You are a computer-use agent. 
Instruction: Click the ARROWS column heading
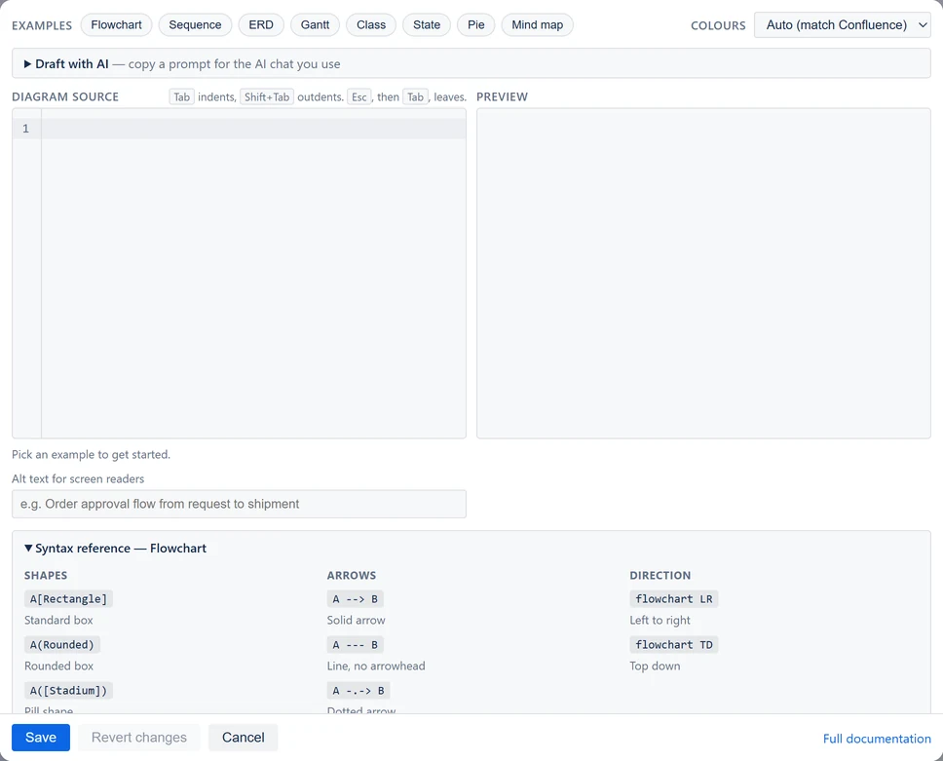tap(352, 576)
